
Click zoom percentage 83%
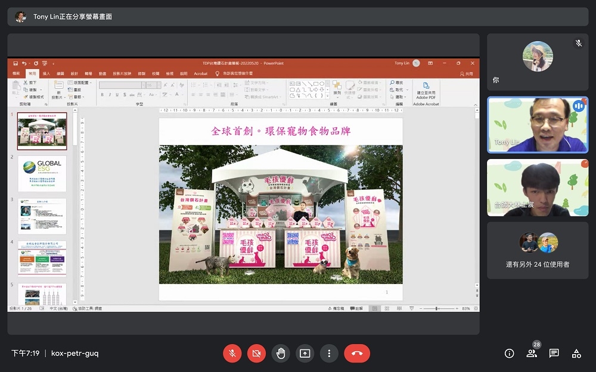click(466, 308)
